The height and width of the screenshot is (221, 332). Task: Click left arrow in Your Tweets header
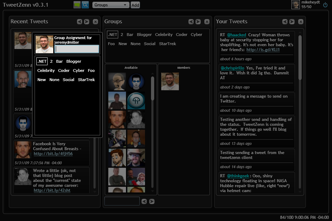point(285,22)
